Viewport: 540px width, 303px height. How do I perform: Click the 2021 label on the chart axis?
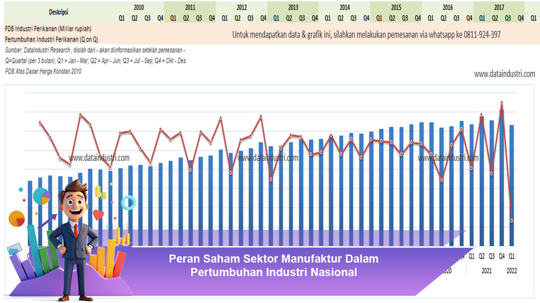(486, 271)
